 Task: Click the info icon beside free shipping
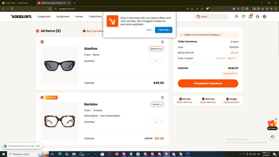pos(220,35)
